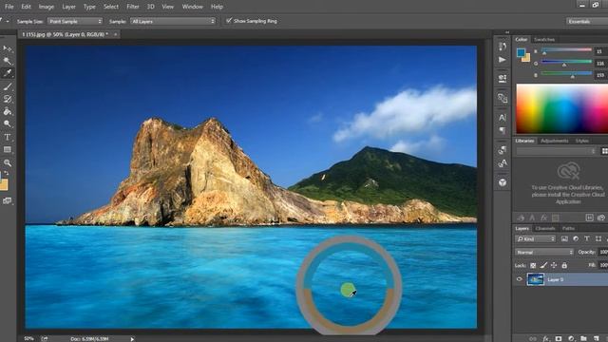Open the Paragraph panel icon
The image size is (608, 342).
503,130
